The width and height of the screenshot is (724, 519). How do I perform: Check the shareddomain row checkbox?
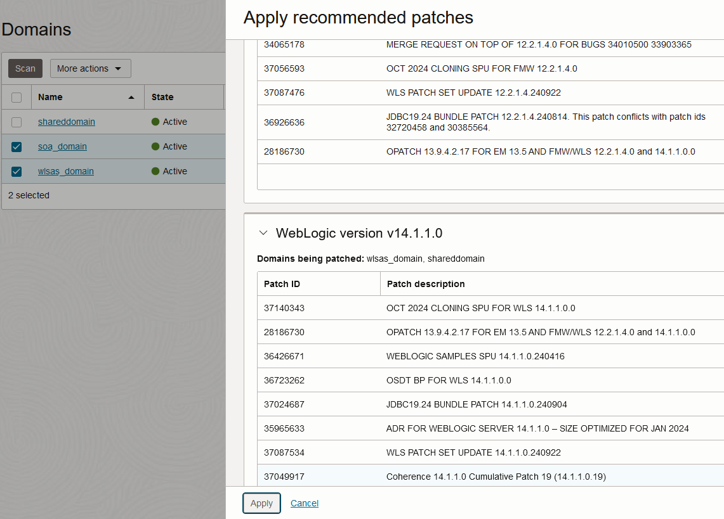tap(16, 122)
